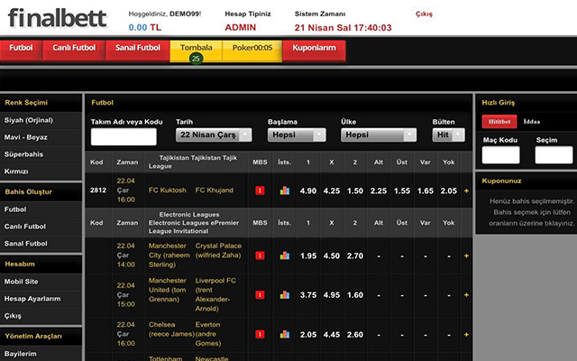Click the finalbett logo
577x361 pixels.
58,18
